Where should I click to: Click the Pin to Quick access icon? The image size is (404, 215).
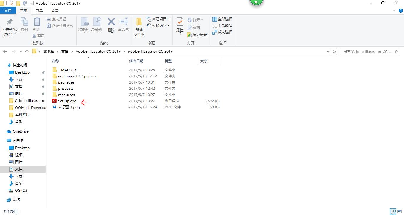click(x=9, y=22)
